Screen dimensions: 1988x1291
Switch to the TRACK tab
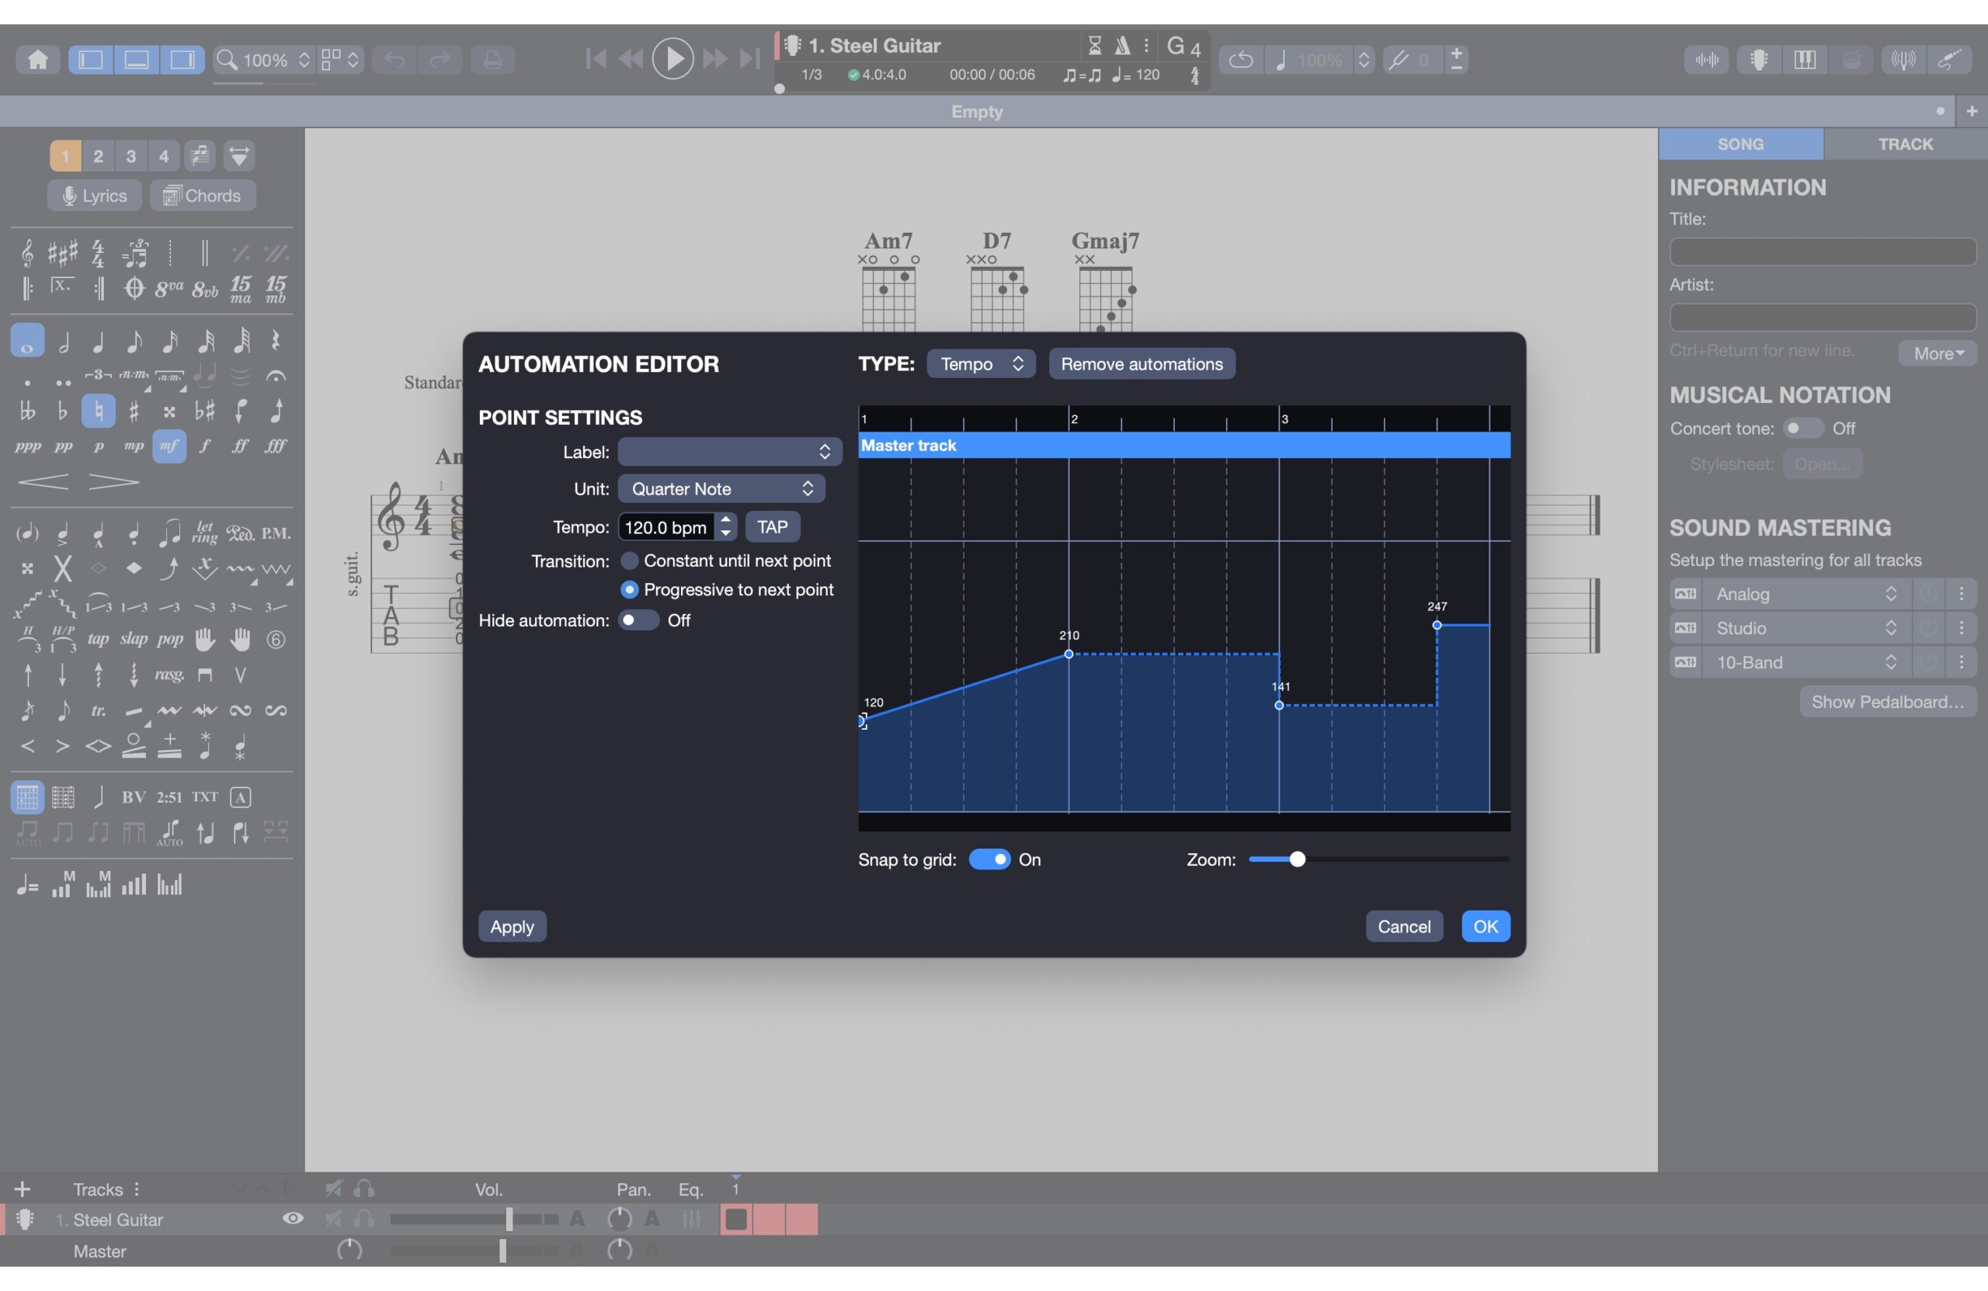point(1904,144)
